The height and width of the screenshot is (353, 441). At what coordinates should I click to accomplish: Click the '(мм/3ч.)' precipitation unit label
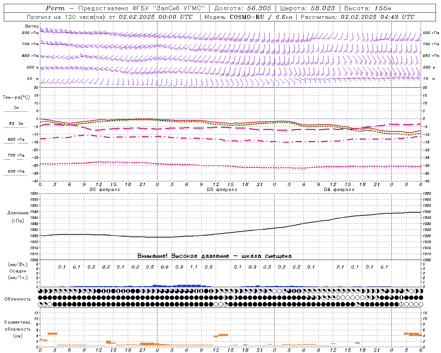click(x=18, y=265)
